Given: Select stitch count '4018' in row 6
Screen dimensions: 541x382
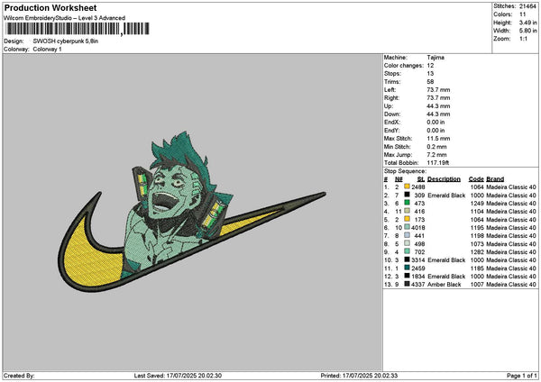Looking at the screenshot, I should click(418, 228).
